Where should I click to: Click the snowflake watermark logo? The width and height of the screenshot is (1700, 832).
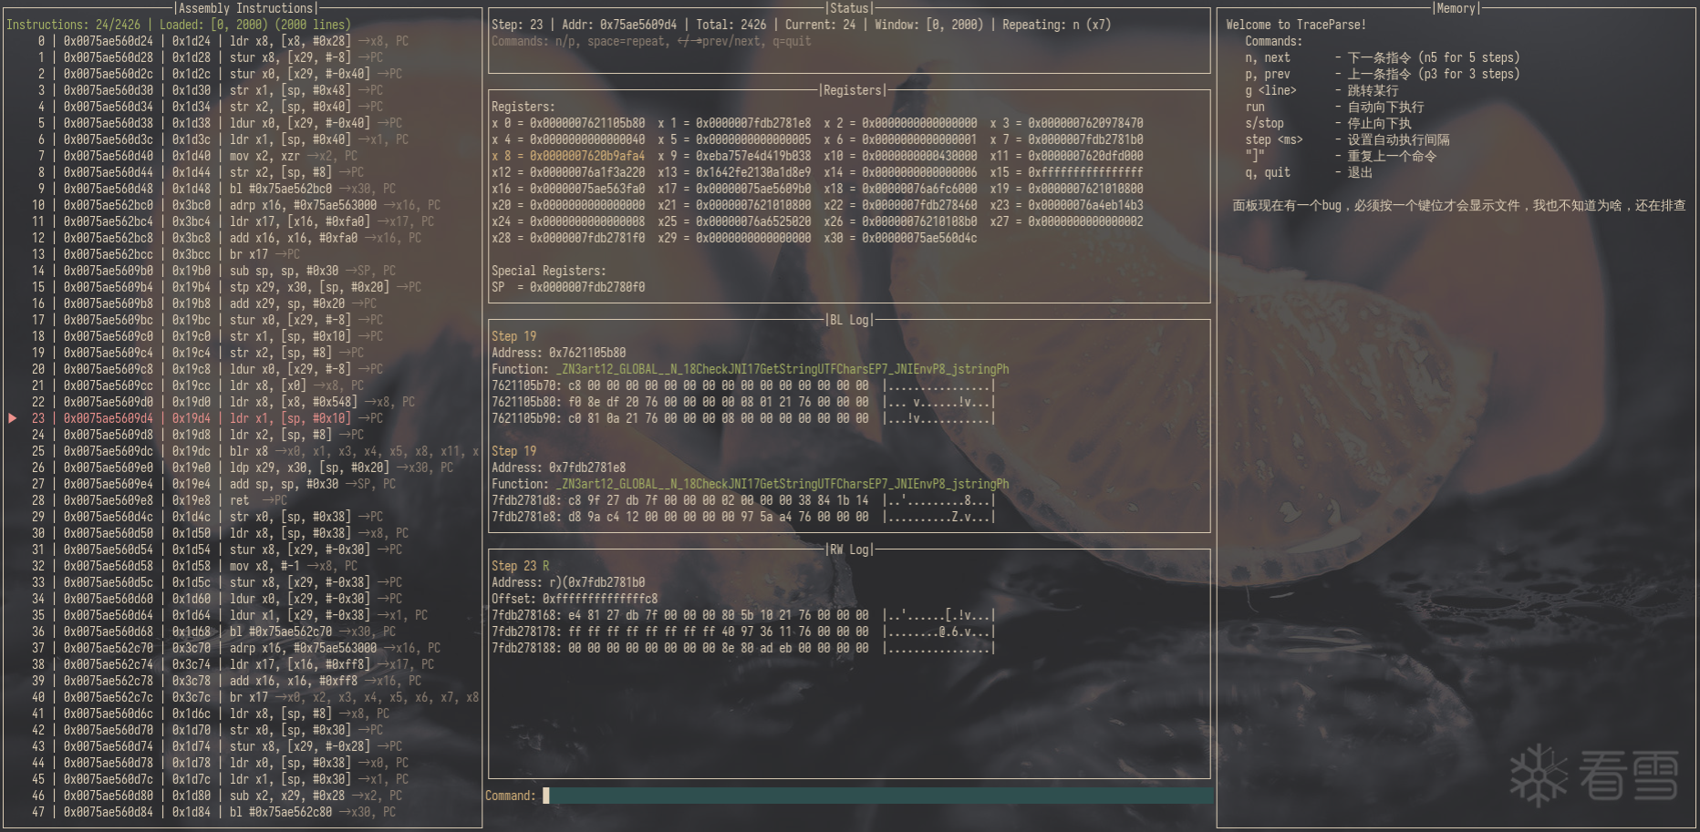(1538, 776)
